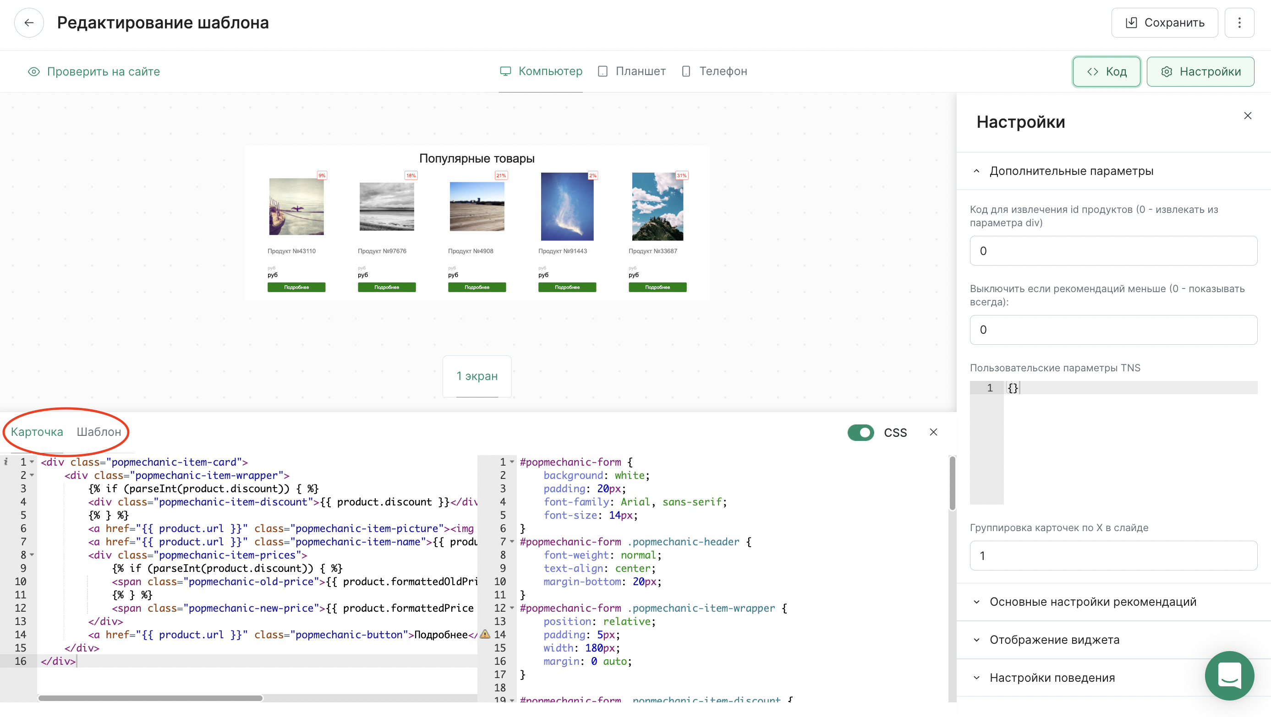Click Подробнее under Продукт №33687
Screen dimensions: 1271x717
point(657,288)
